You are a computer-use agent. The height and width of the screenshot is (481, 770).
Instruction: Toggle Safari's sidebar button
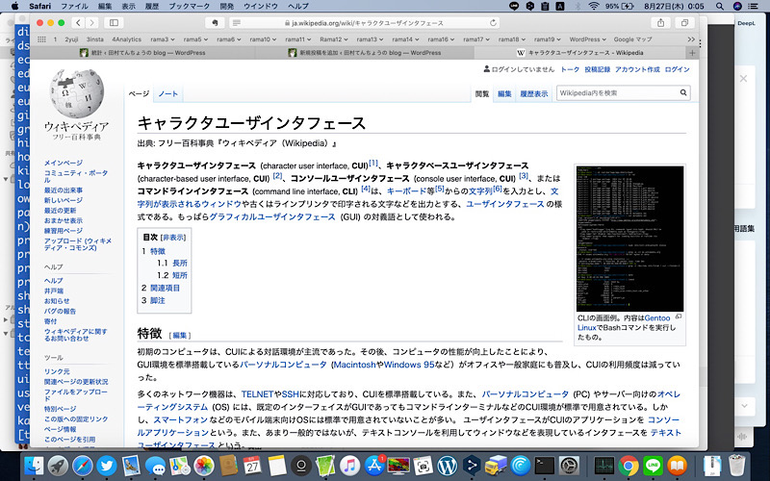pyautogui.click(x=114, y=22)
